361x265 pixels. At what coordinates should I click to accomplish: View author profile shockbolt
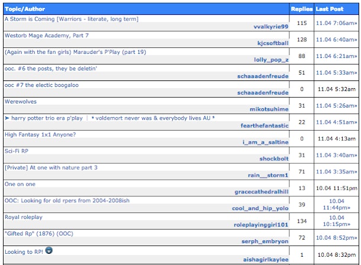(274, 159)
